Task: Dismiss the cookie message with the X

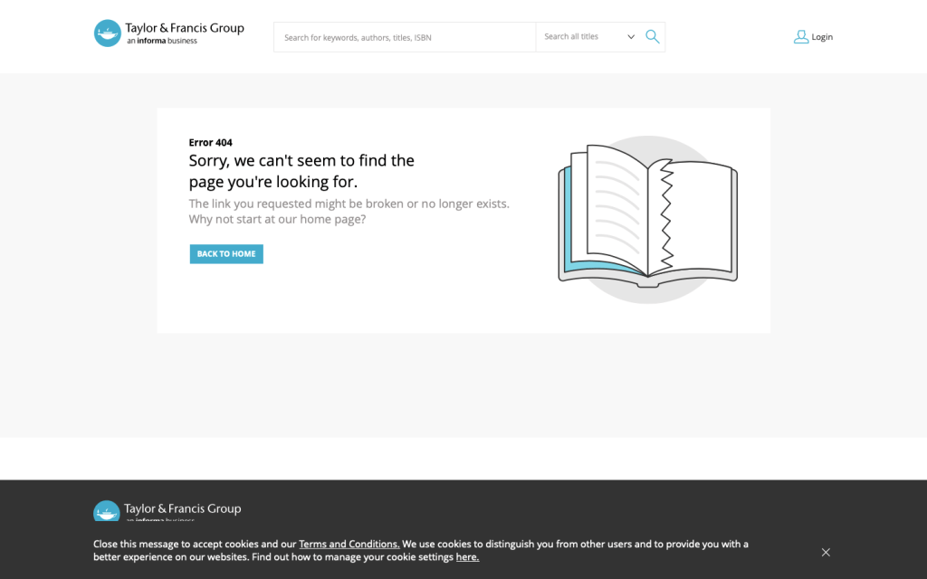Action: tap(826, 552)
